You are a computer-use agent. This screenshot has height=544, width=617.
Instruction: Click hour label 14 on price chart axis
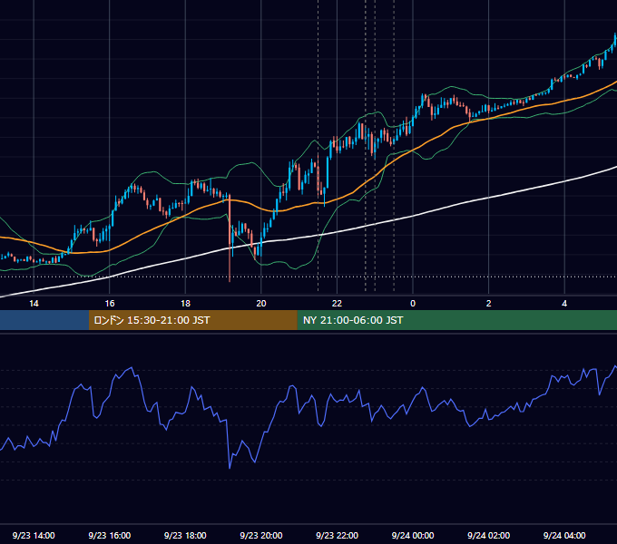(34, 304)
